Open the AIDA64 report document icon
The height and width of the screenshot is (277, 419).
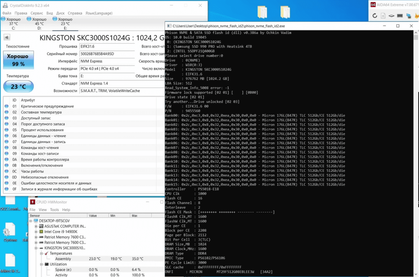(x=383, y=16)
